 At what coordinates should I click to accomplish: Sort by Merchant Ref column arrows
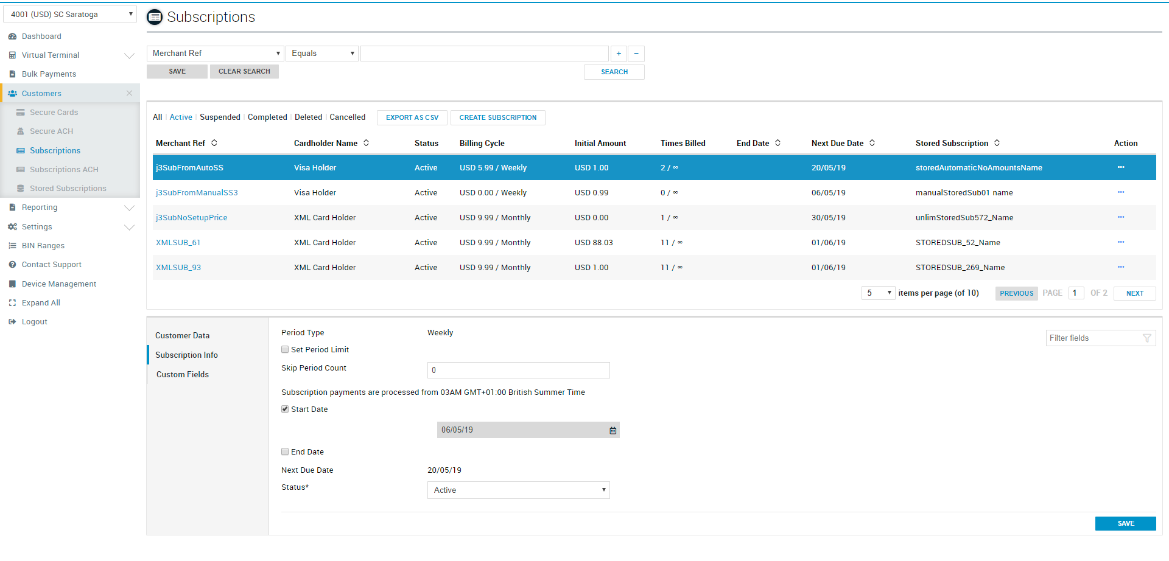(x=214, y=143)
